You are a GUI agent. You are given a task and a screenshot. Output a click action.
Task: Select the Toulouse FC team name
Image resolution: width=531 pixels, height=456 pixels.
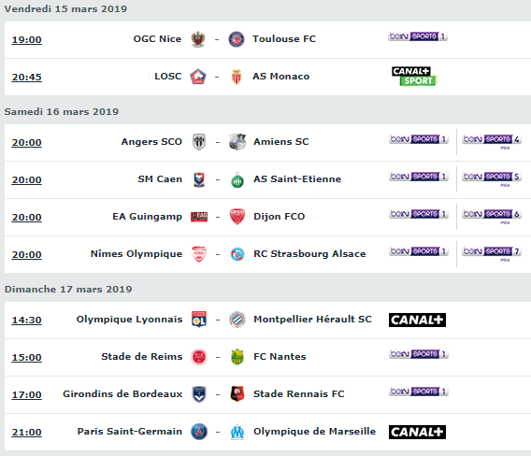284,39
